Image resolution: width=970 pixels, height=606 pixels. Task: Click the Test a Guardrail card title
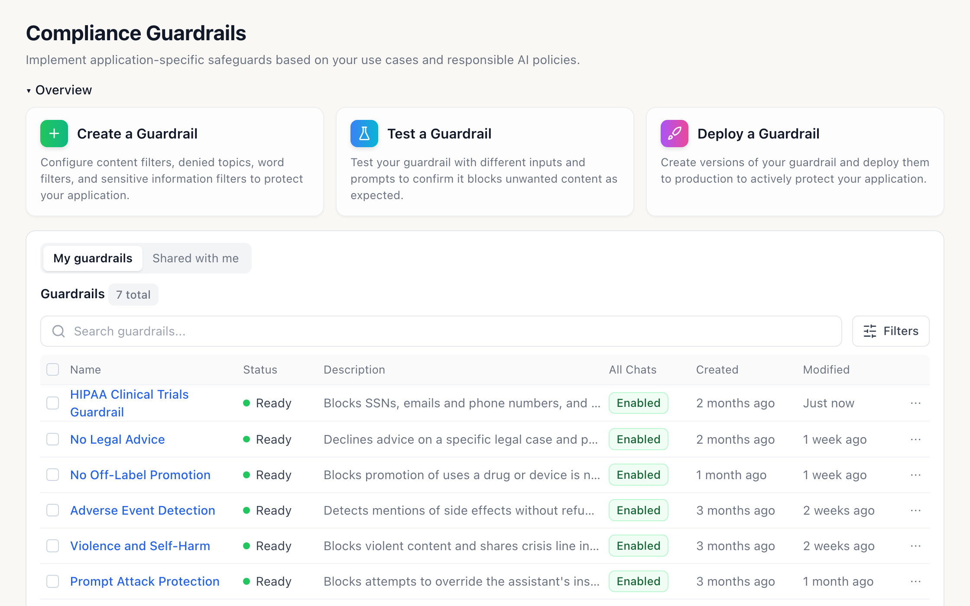439,134
